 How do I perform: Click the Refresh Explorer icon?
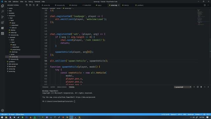point(34,5)
